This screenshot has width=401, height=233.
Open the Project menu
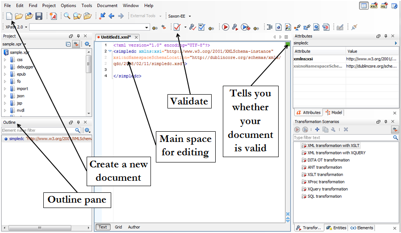pyautogui.click(x=49, y=5)
